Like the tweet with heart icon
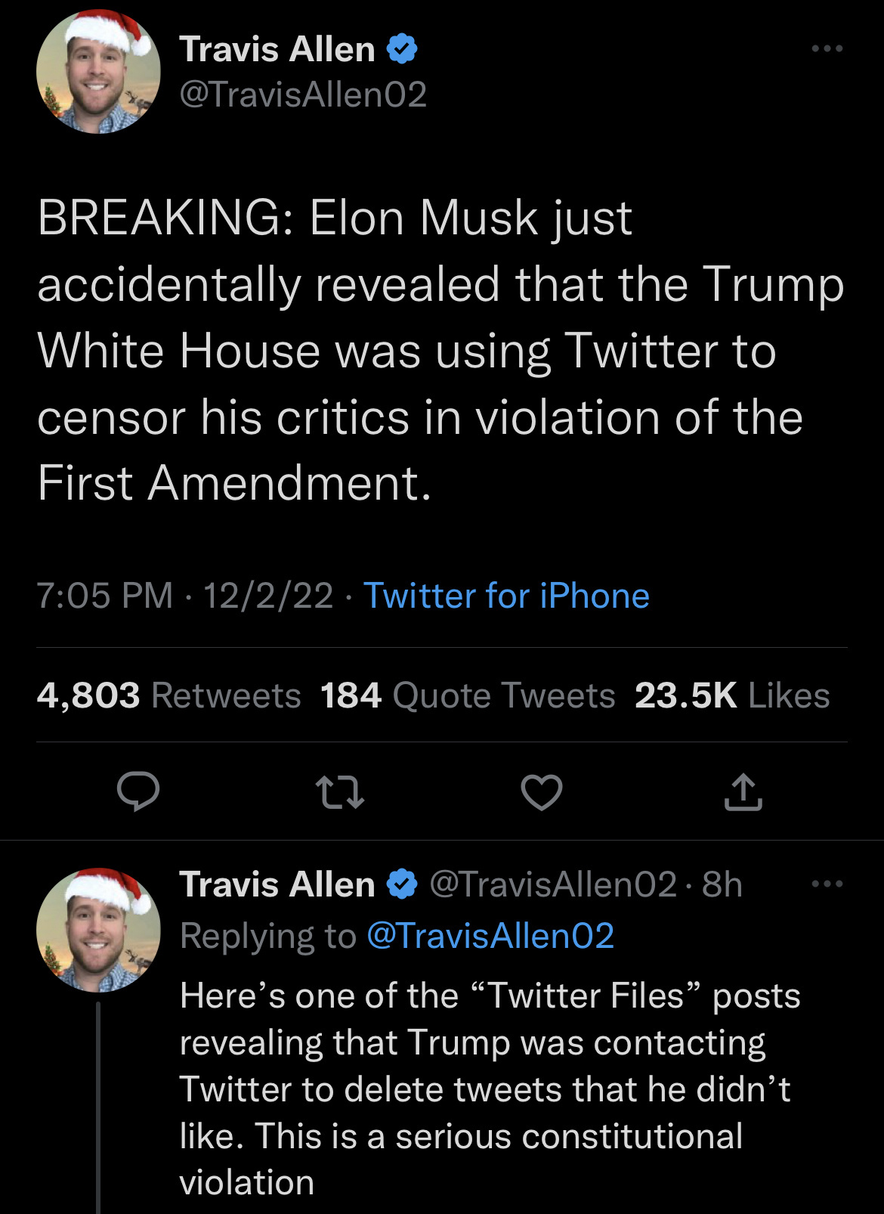This screenshot has height=1214, width=884. click(542, 792)
